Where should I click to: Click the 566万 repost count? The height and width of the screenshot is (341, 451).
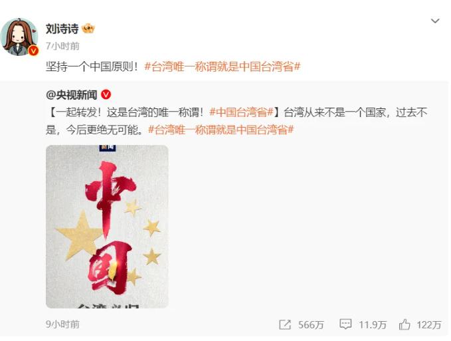click(x=311, y=325)
